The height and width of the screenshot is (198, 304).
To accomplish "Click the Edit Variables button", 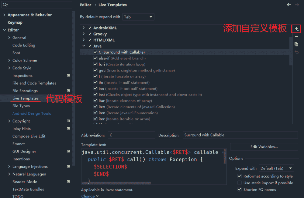I will (x=264, y=147).
